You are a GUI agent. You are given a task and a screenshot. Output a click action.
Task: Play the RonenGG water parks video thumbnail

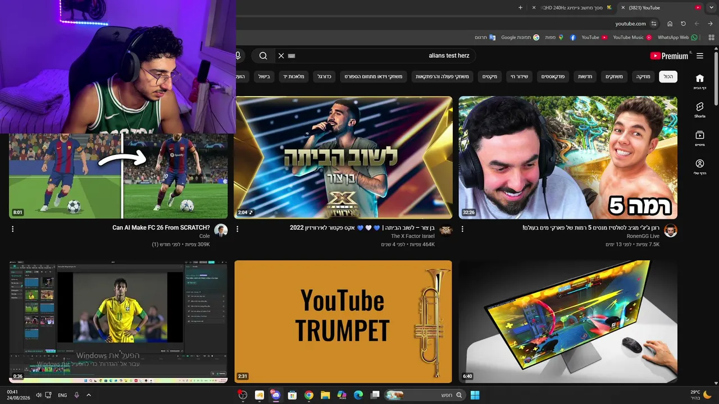click(568, 158)
